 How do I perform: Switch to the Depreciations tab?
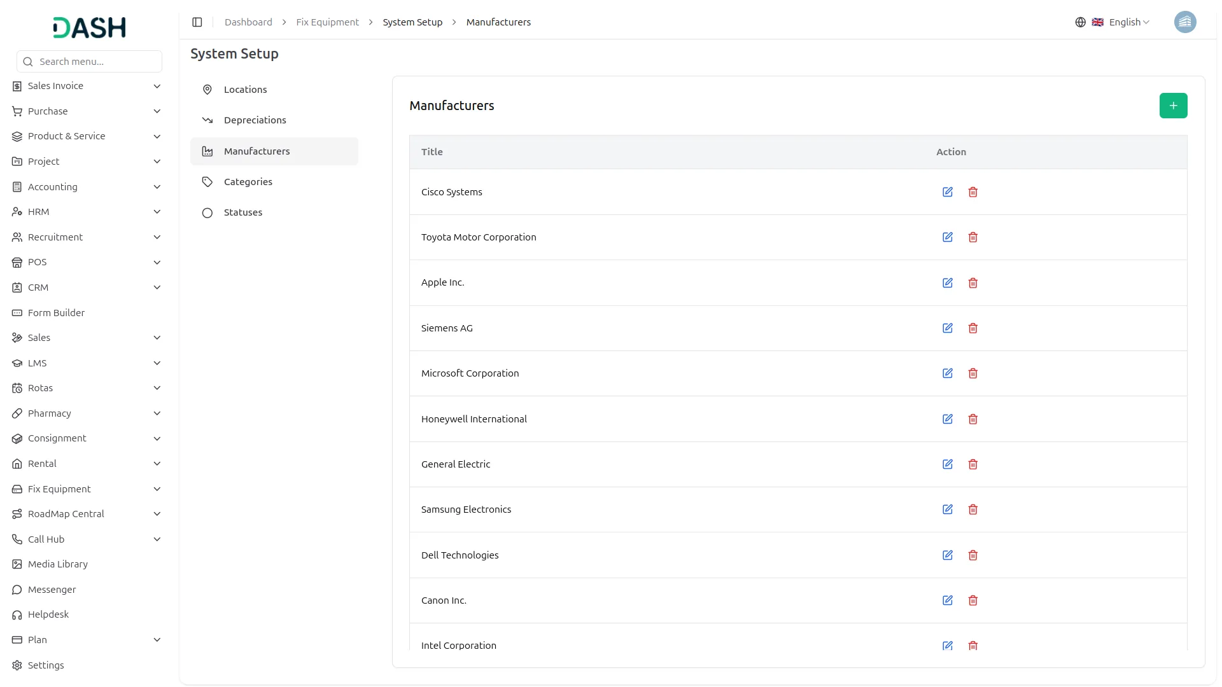(x=255, y=120)
